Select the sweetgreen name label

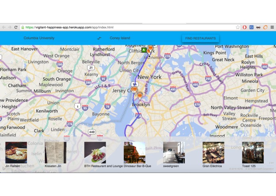pyautogui.click(x=171, y=166)
